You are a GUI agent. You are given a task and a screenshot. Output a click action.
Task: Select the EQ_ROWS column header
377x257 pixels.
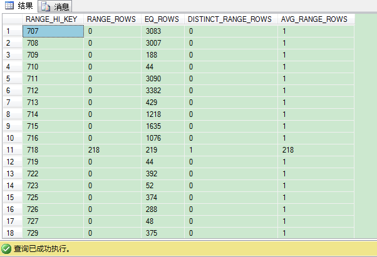163,19
